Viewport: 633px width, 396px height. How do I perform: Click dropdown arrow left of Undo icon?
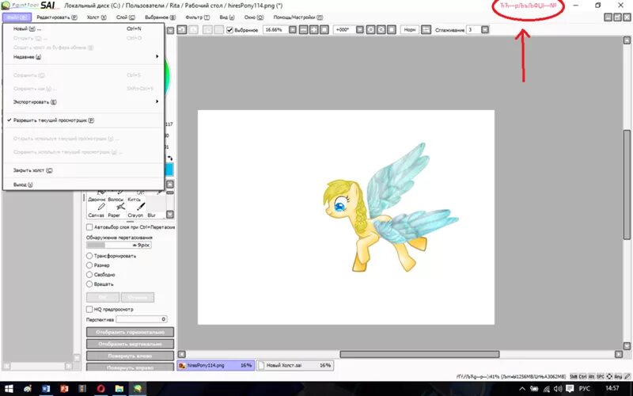click(x=170, y=30)
